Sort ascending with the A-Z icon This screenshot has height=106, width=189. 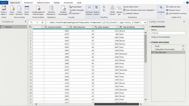click(104, 7)
